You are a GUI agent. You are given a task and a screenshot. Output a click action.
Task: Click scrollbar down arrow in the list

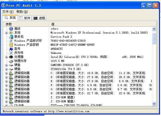tap(154, 104)
